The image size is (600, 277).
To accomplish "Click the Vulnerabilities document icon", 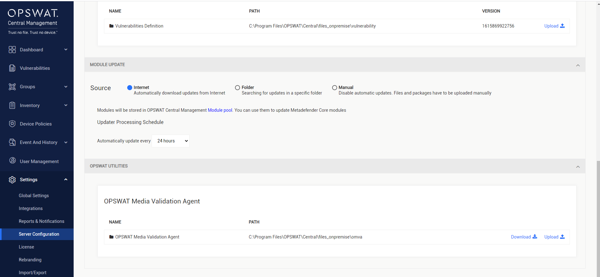I will (12, 68).
